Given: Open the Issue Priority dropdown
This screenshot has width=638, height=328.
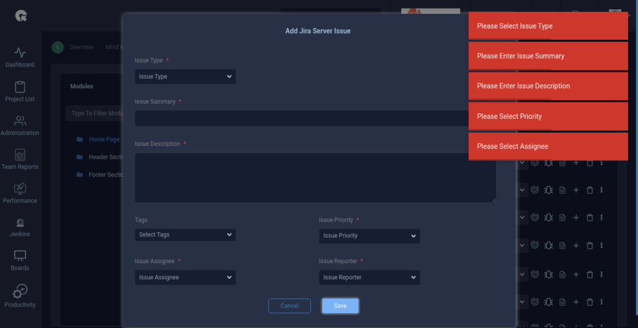Looking at the screenshot, I should (369, 236).
